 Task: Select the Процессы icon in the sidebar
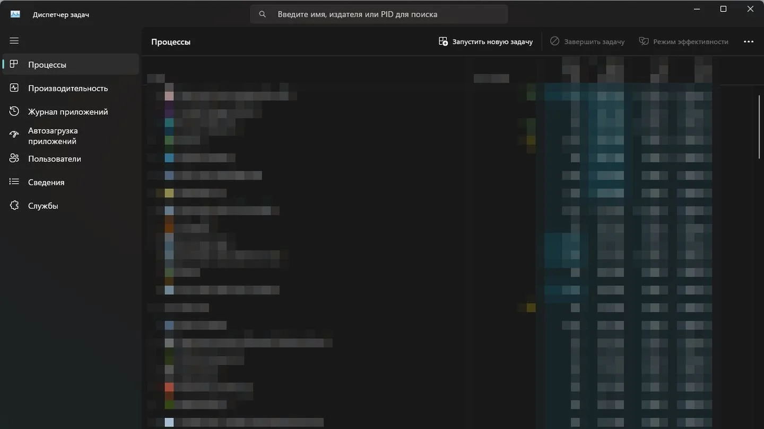[14, 64]
